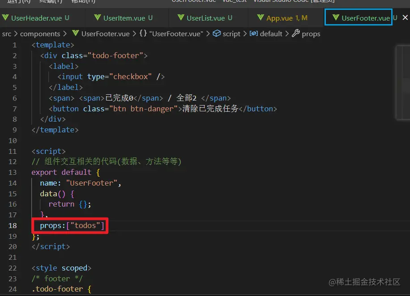
Task: Click '/* footer */' comment on line 23
Action: [57, 279]
